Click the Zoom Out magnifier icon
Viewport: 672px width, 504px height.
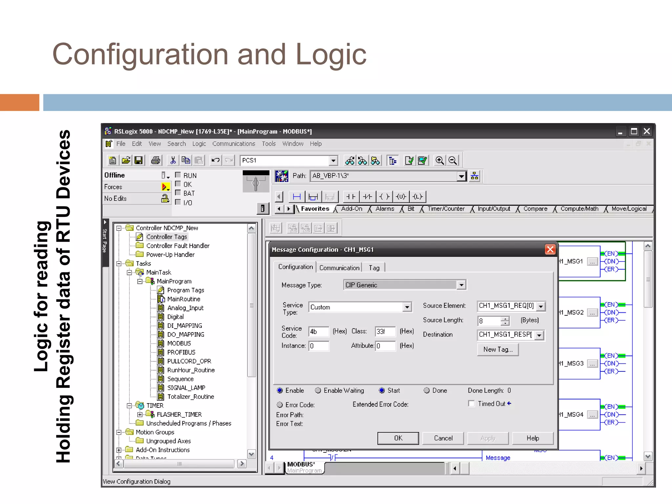(452, 160)
